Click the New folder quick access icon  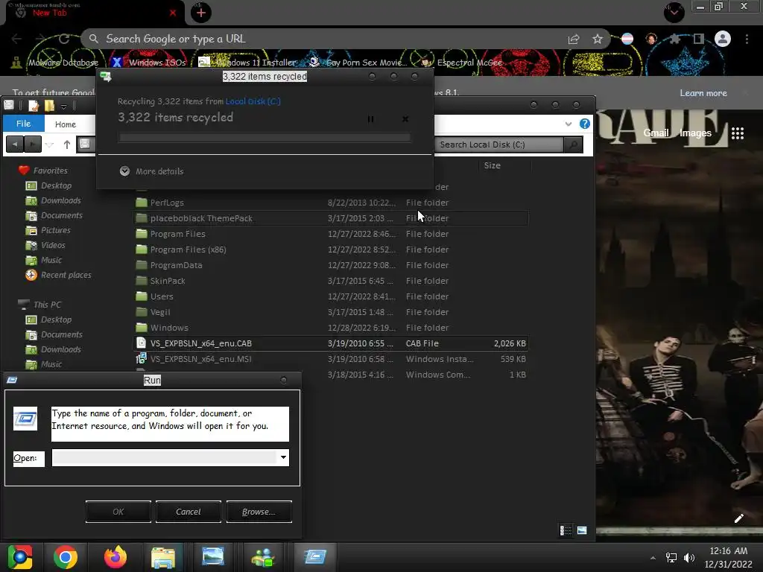click(50, 106)
